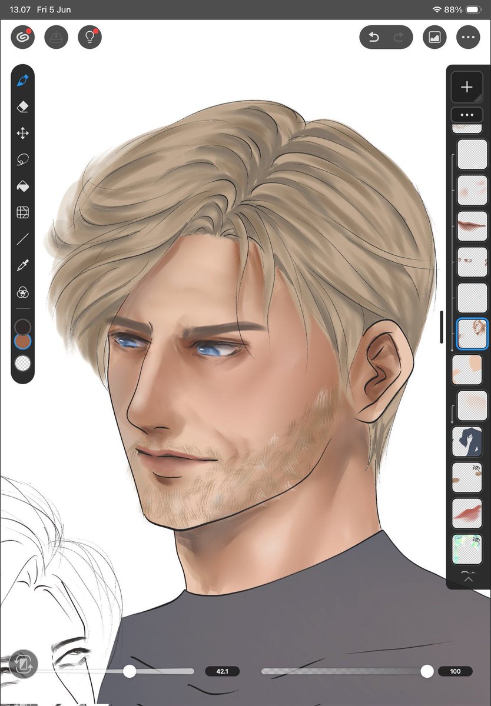491x706 pixels.
Task: Open the image reference picture icon
Action: pyautogui.click(x=434, y=37)
